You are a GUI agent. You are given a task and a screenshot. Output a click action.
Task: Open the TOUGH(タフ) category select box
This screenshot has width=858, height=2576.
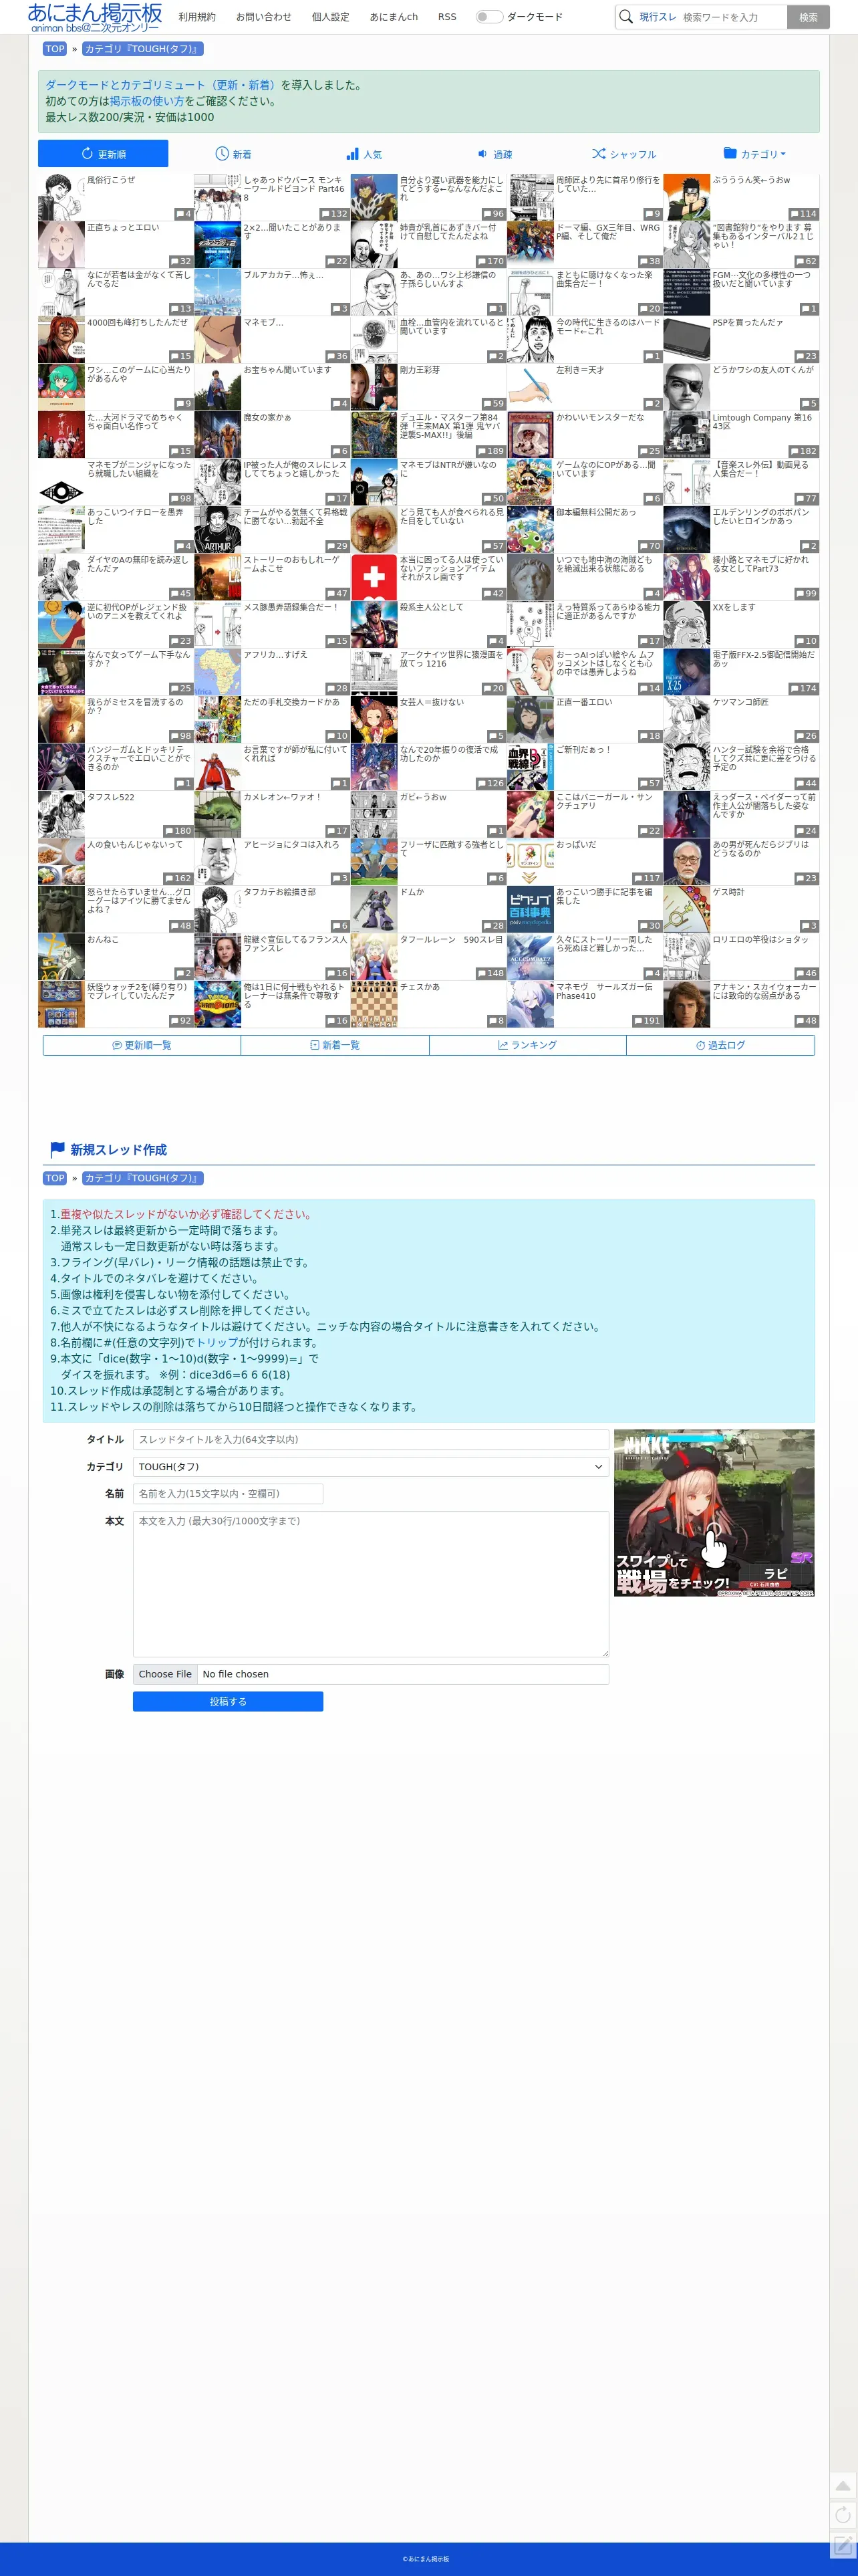pyautogui.click(x=370, y=1466)
